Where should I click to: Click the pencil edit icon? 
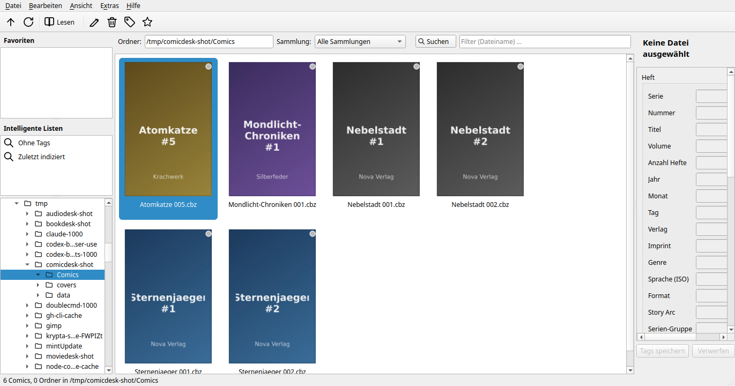click(x=94, y=22)
